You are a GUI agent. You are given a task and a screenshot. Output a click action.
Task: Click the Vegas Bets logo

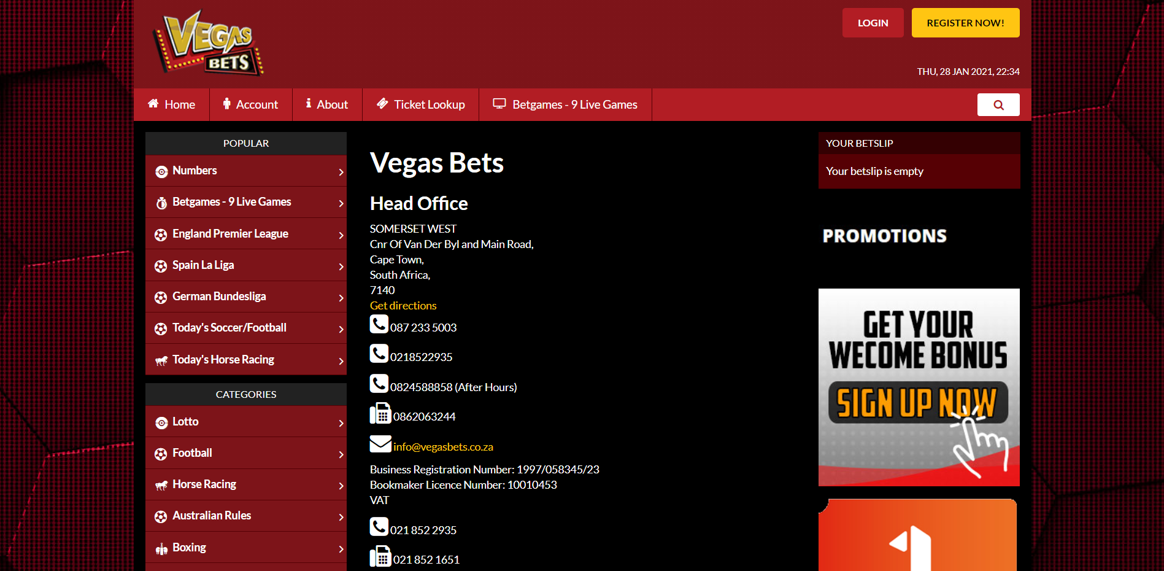click(x=209, y=43)
